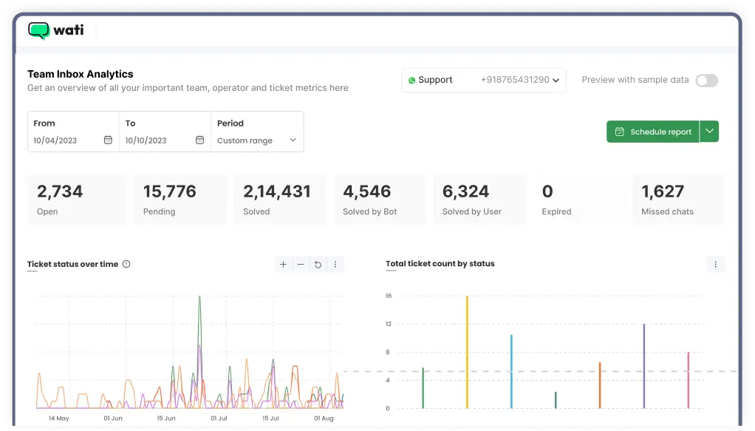
Task: Open kebab menu on Total ticket count chart
Action: click(x=714, y=264)
